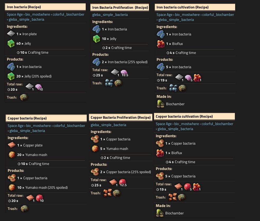Click Biochamber icon under Iron bacteria cultivation
The height and width of the screenshot is (221, 260).
coord(160,104)
